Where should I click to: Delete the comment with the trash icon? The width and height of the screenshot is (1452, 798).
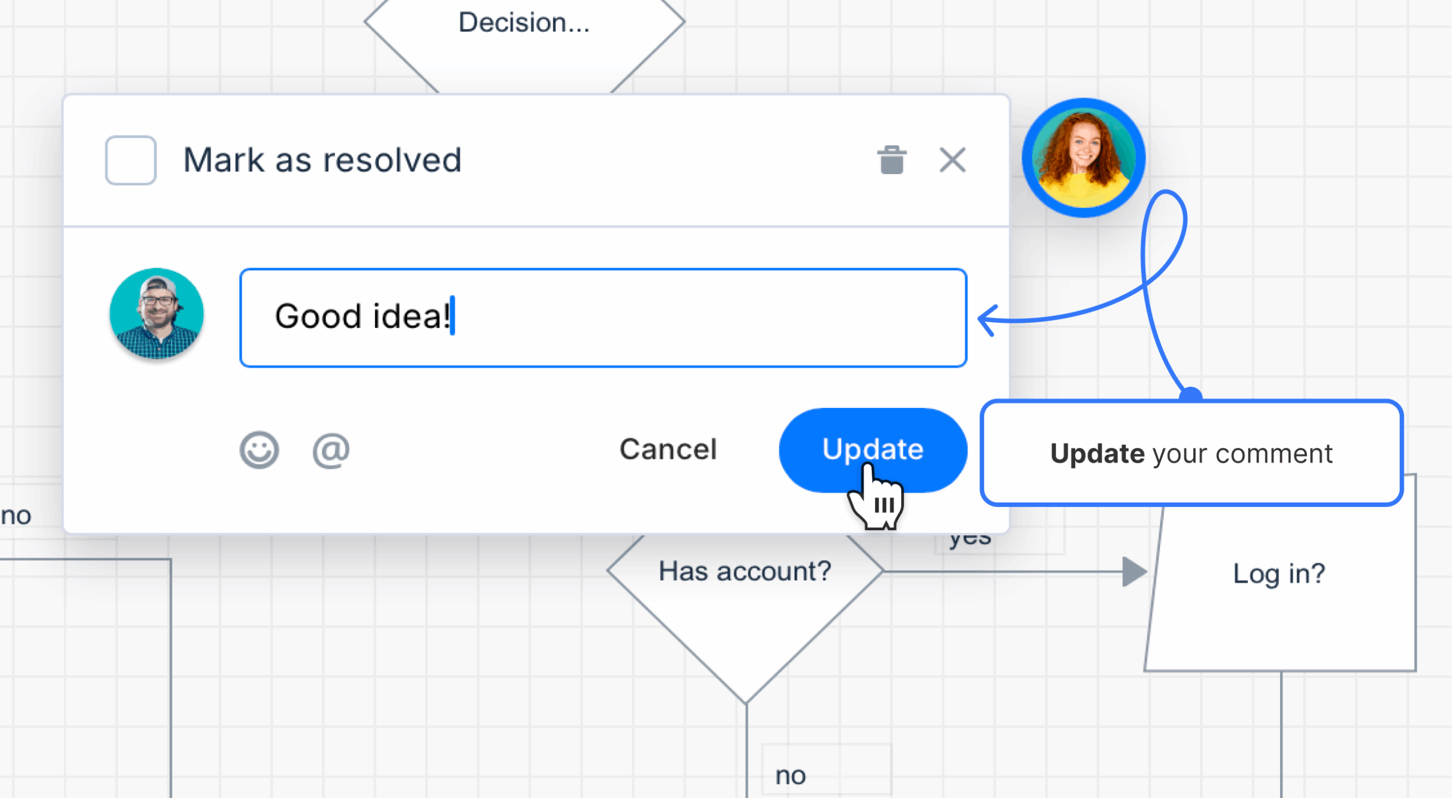tap(892, 160)
